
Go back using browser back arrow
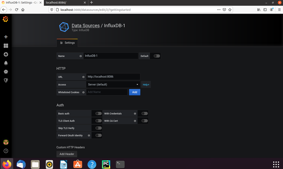[4, 10]
